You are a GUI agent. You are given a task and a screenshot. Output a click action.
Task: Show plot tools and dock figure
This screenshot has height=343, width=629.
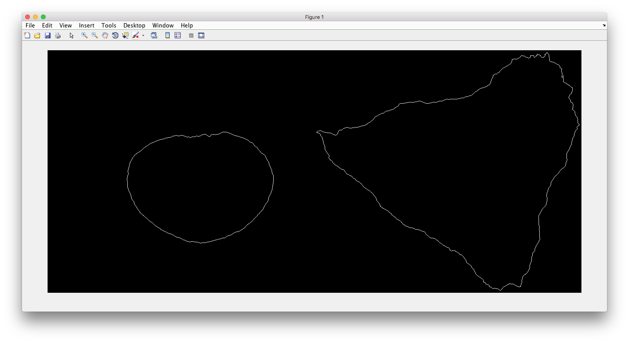(x=201, y=35)
